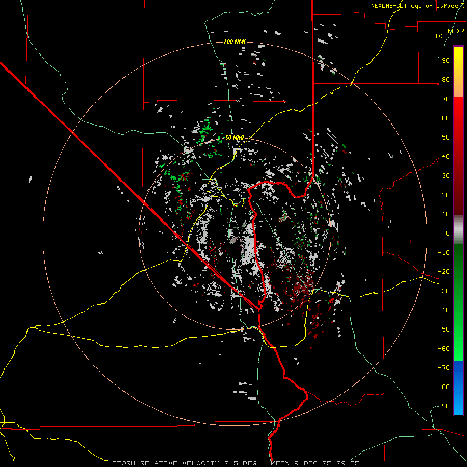Click the -80 value on the velocity scale
The image size is (467, 467).
pos(444,387)
